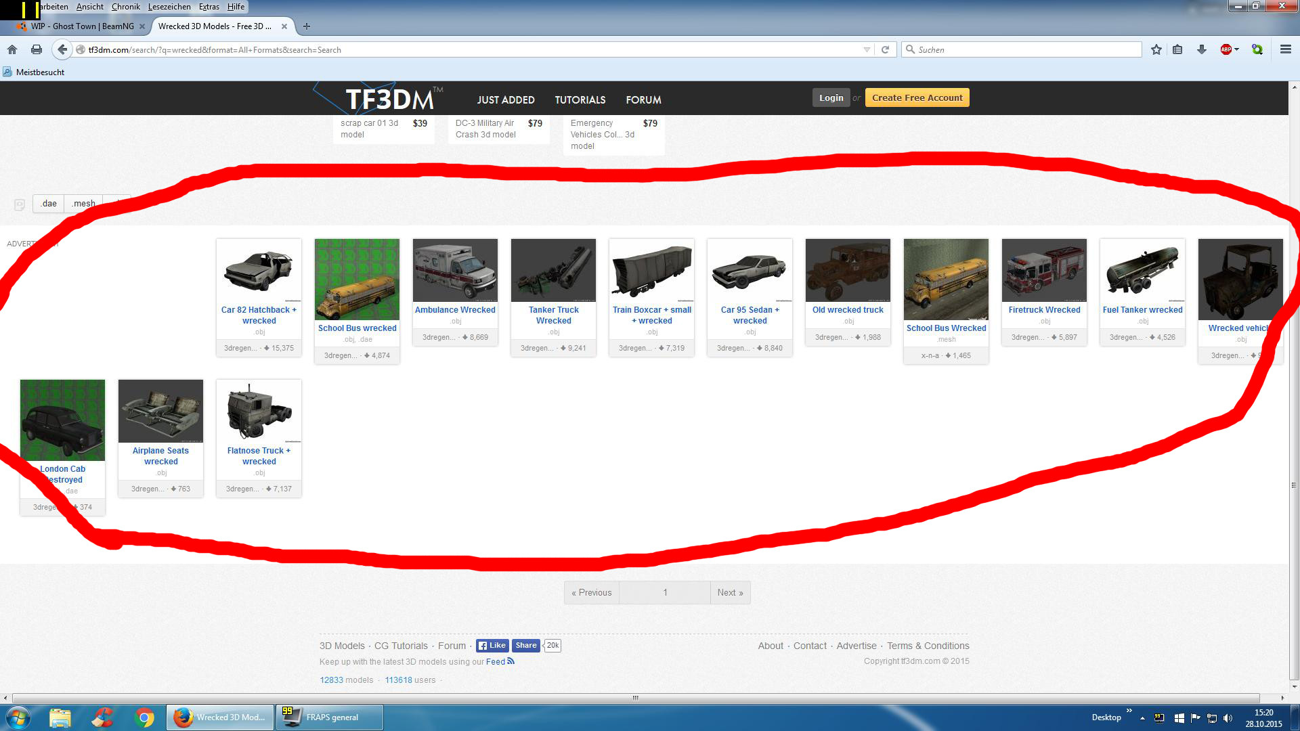Click the Facebook Like button
The height and width of the screenshot is (731, 1300).
point(492,646)
